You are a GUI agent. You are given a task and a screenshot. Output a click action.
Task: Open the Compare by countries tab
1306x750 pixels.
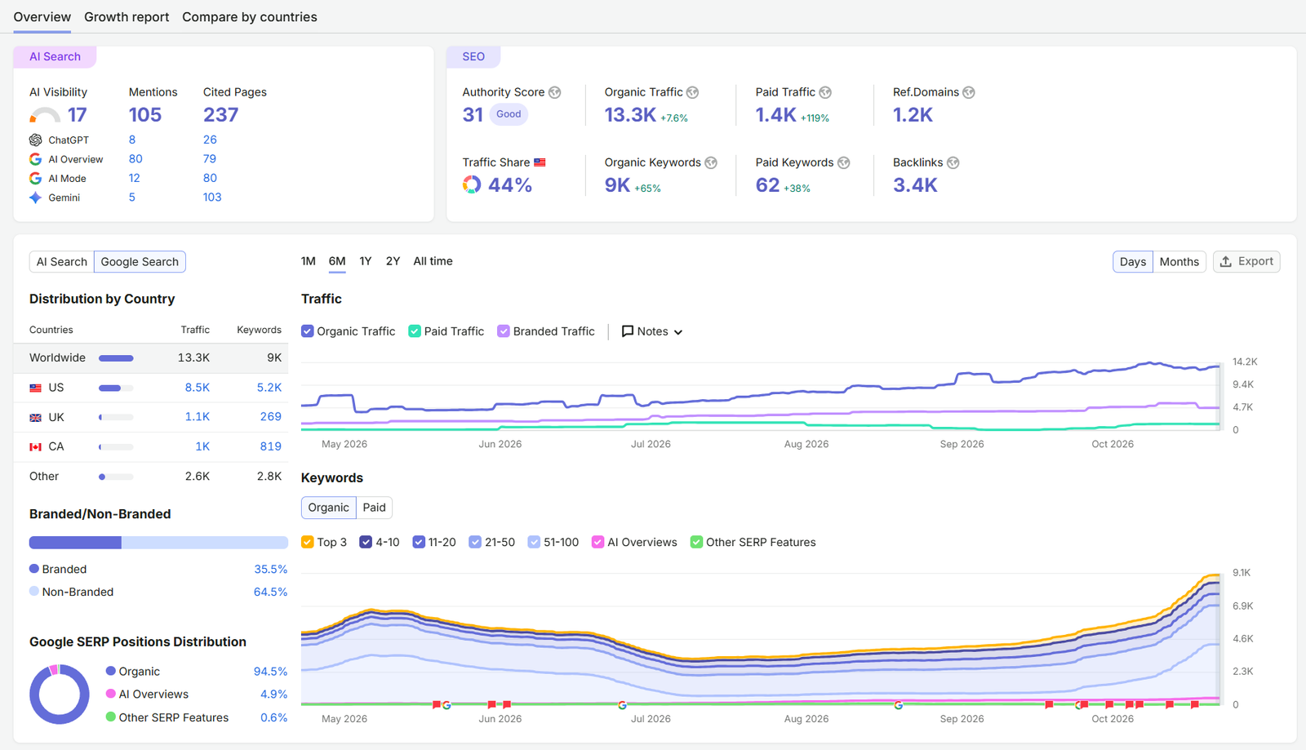click(250, 17)
